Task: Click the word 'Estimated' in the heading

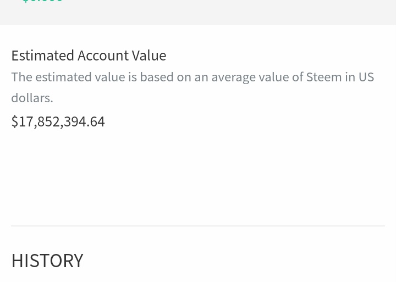Action: [42, 55]
